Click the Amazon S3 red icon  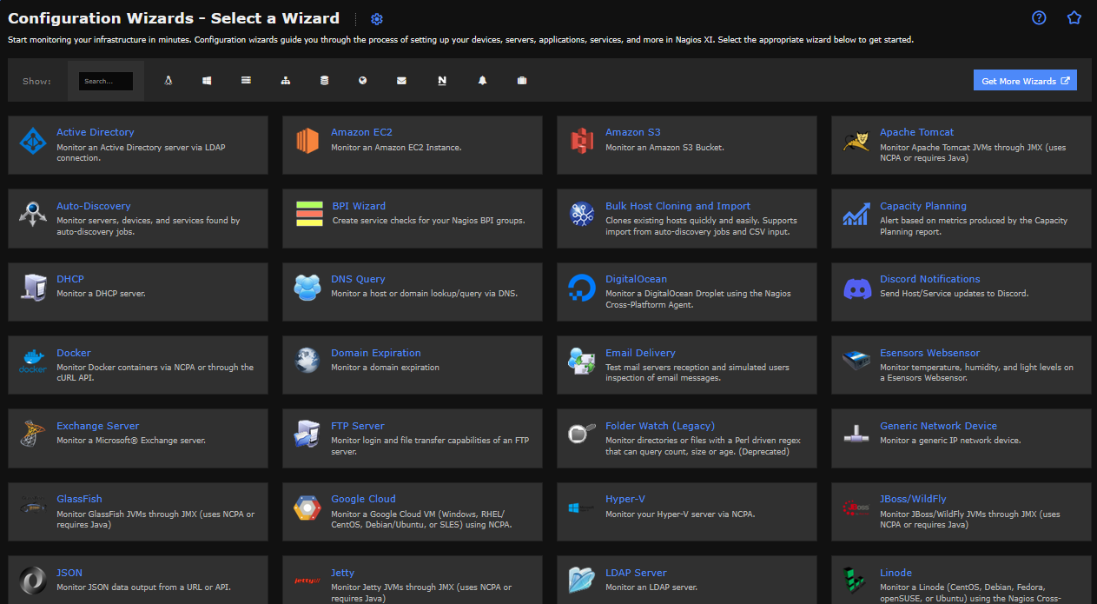[x=582, y=141]
